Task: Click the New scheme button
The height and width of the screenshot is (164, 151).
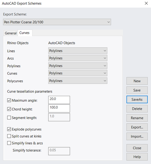Action: (137, 81)
